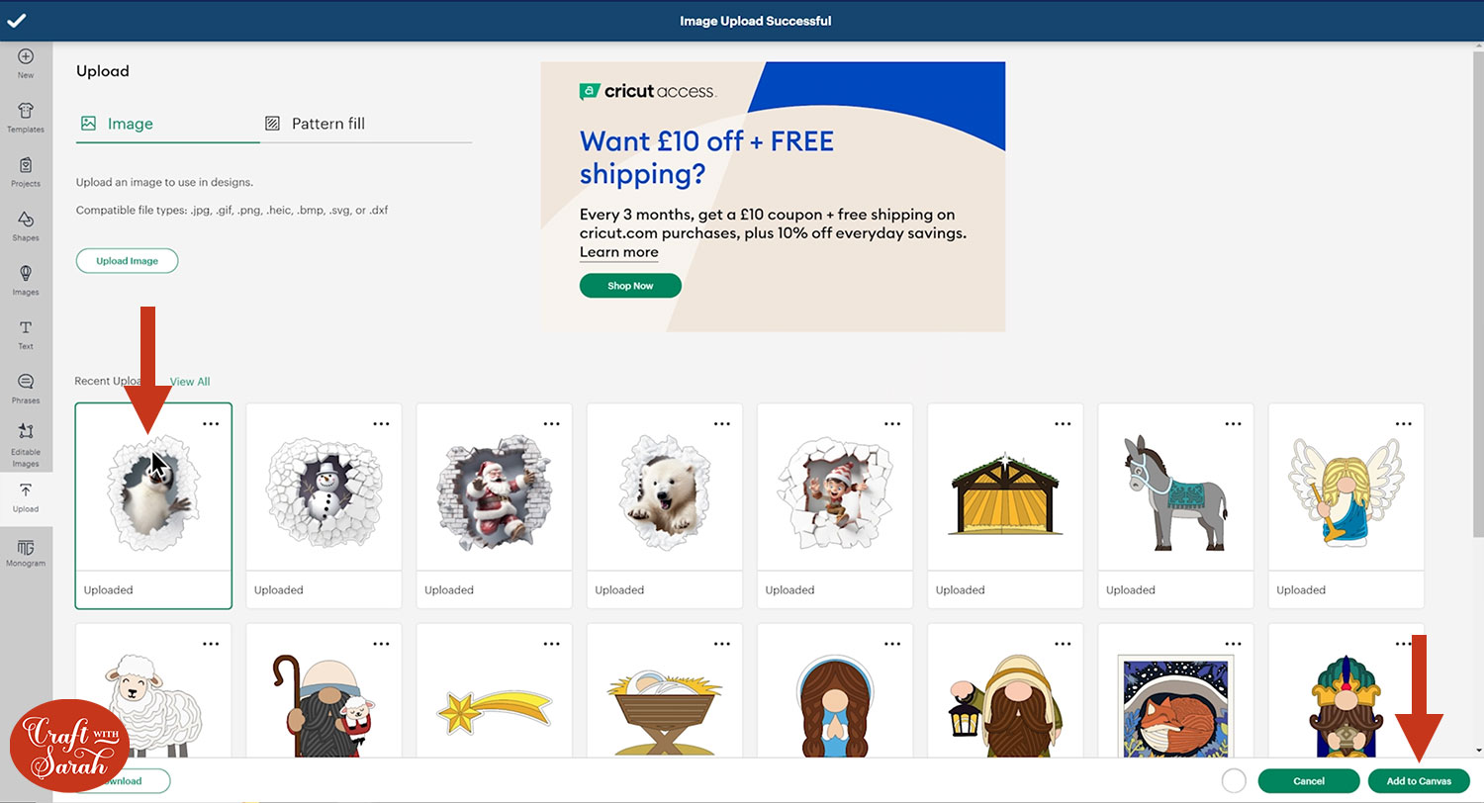
Task: Open the Projects sidebar icon
Action: pyautogui.click(x=26, y=172)
